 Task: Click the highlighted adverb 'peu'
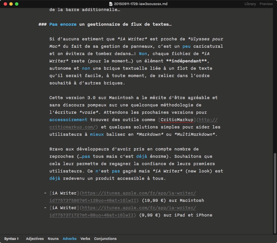click(x=186, y=46)
